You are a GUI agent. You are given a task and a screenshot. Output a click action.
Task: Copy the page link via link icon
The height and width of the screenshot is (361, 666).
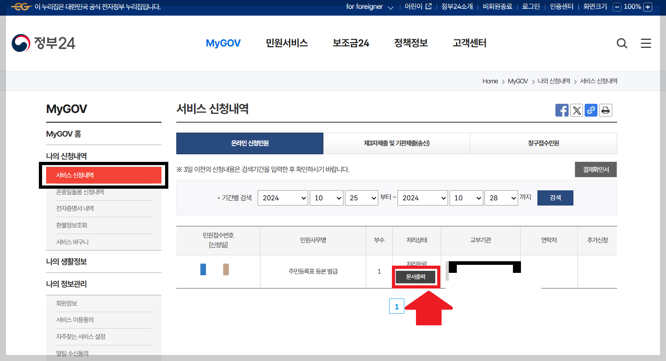tap(591, 110)
